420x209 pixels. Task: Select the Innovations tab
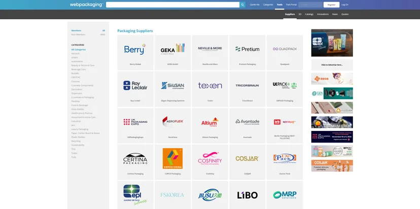click(x=323, y=14)
